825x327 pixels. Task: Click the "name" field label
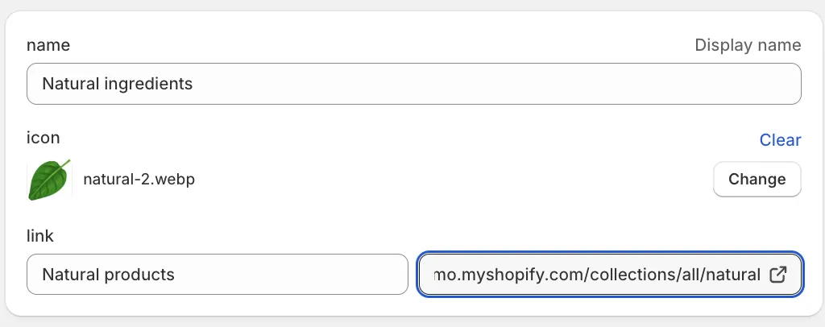coord(48,45)
